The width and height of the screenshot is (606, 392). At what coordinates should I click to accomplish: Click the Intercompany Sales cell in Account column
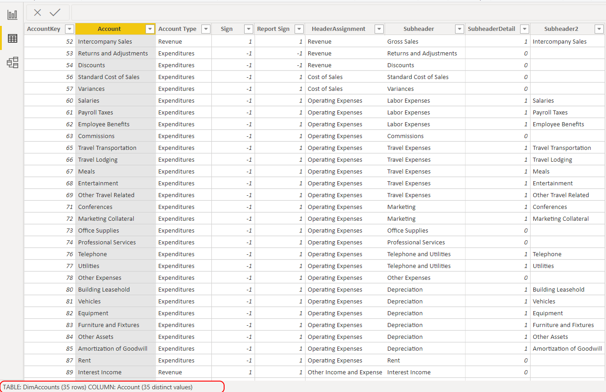(x=115, y=41)
